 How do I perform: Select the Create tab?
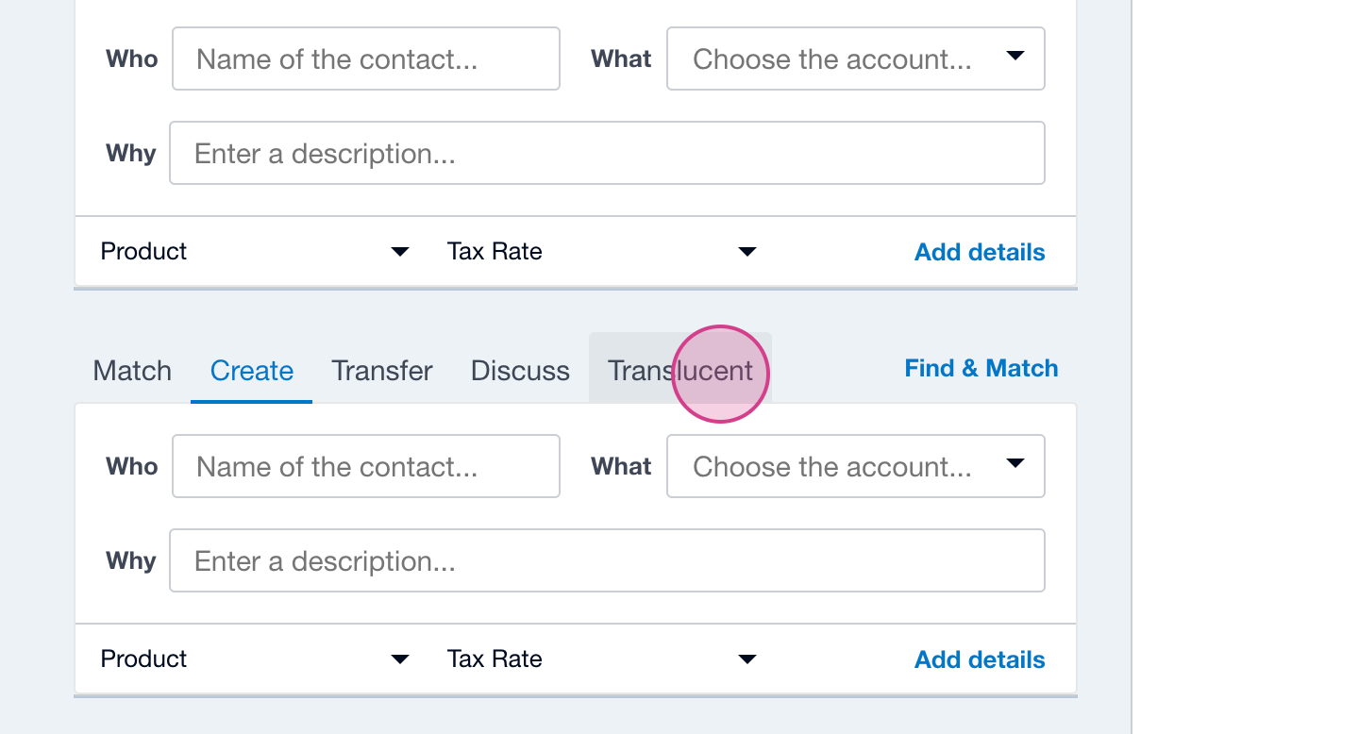click(252, 371)
